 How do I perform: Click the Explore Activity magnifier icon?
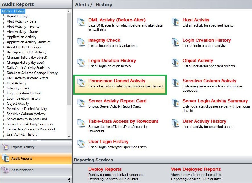tap(5, 147)
